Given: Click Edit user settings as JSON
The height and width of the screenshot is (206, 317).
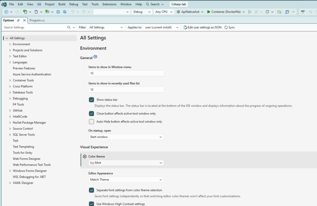Looking at the screenshot, I should click(x=202, y=27).
